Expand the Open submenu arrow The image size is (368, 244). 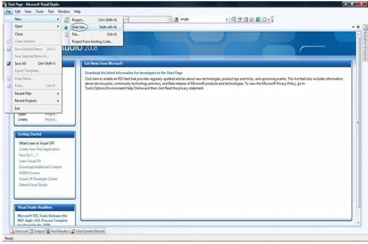click(x=58, y=27)
